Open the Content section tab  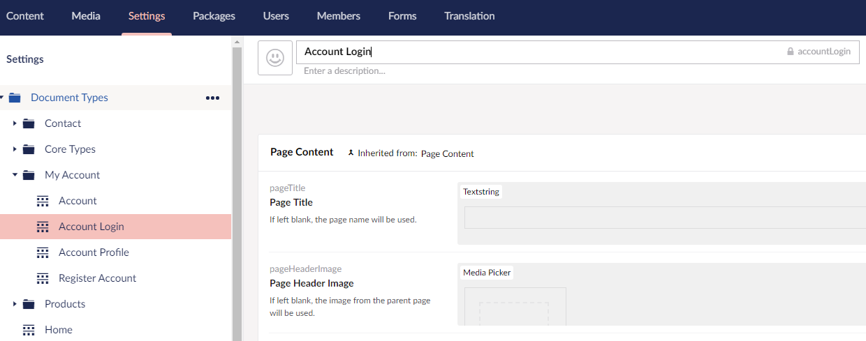25,16
